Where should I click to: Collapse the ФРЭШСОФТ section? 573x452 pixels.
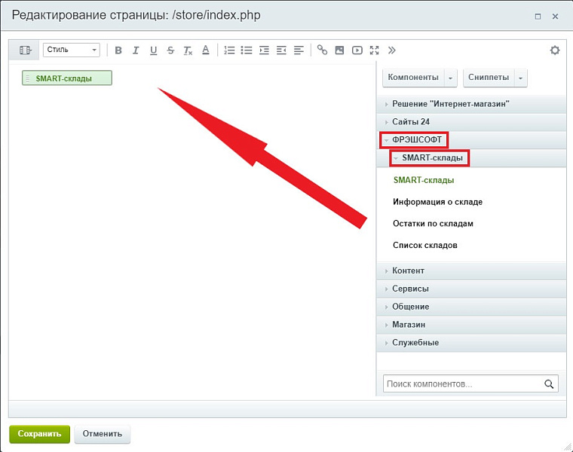coord(414,140)
